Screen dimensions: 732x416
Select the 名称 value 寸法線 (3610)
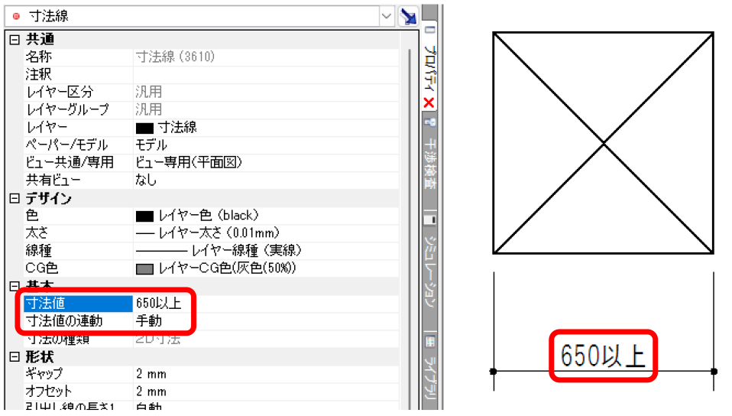(x=175, y=57)
